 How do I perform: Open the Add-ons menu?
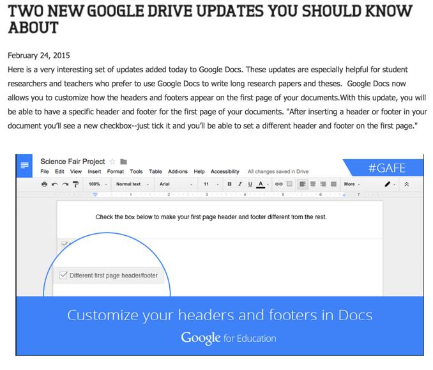click(x=178, y=172)
